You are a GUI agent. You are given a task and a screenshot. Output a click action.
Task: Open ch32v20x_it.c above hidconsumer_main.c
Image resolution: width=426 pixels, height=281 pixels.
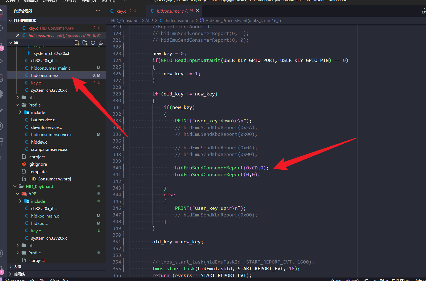[x=56, y=61]
